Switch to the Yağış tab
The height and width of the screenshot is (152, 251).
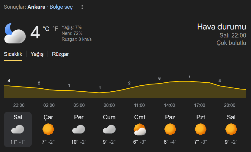tap(37, 54)
